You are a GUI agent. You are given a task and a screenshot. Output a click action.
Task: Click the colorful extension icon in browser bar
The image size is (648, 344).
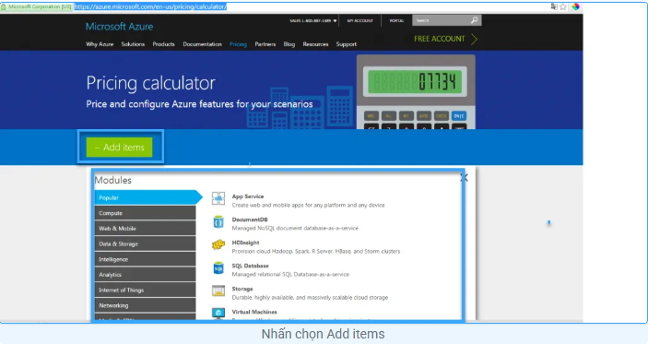tap(576, 6)
